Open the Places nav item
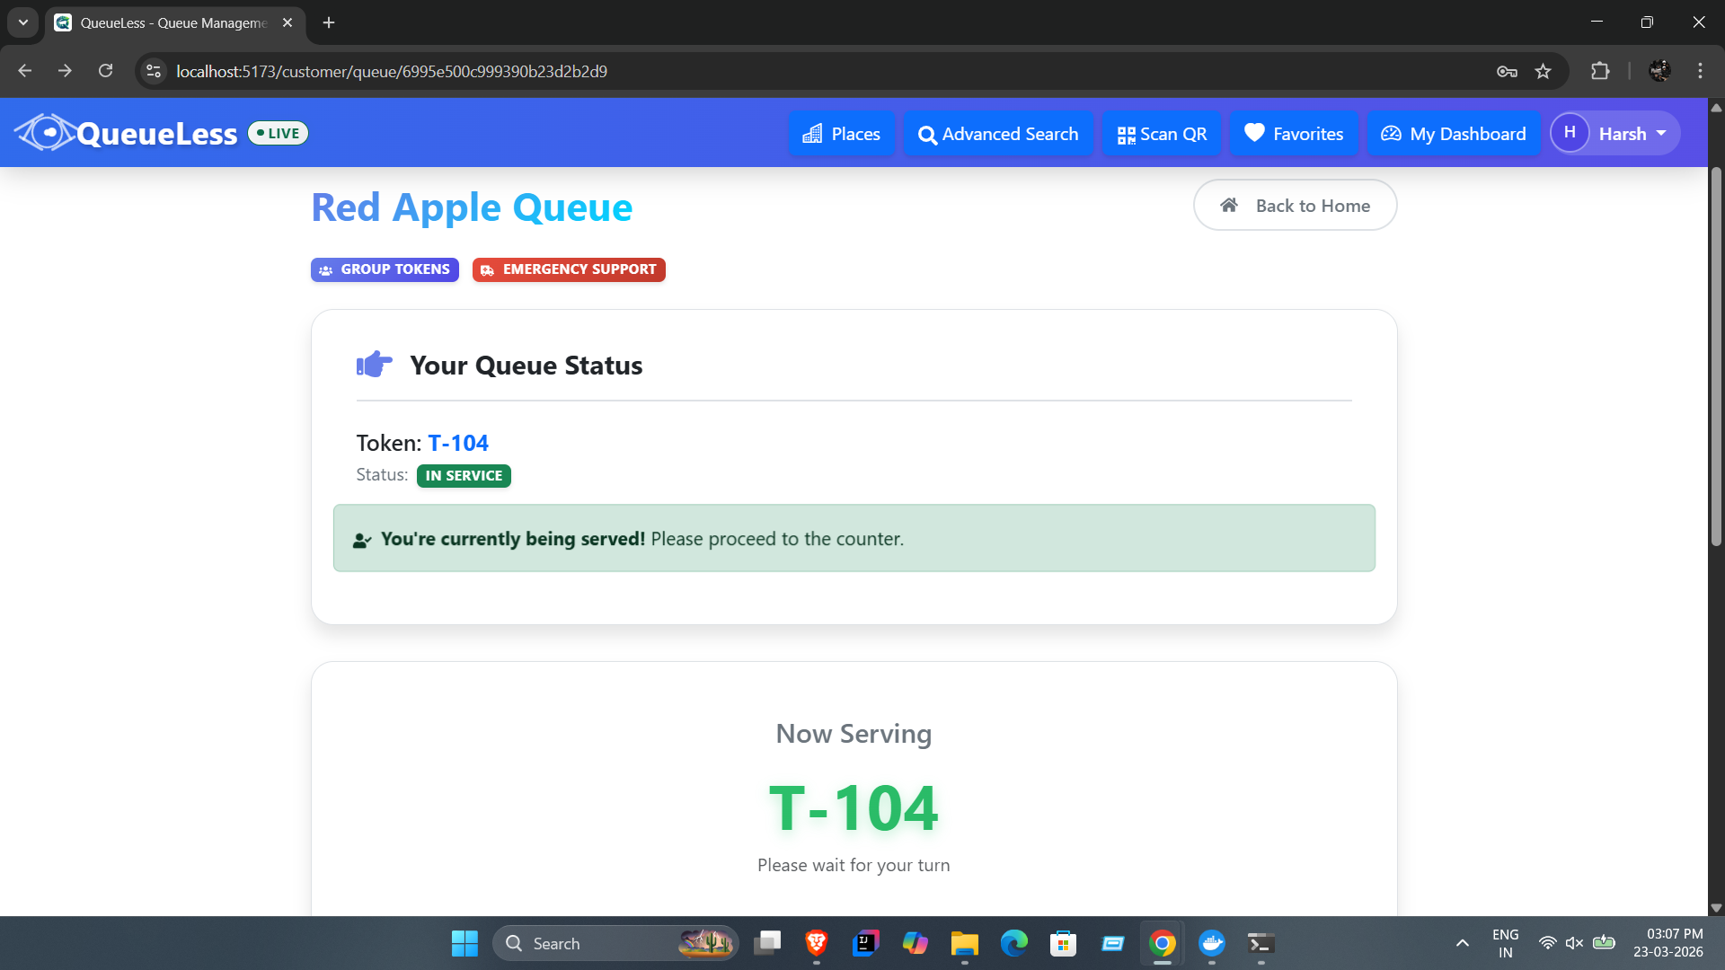 (x=841, y=134)
